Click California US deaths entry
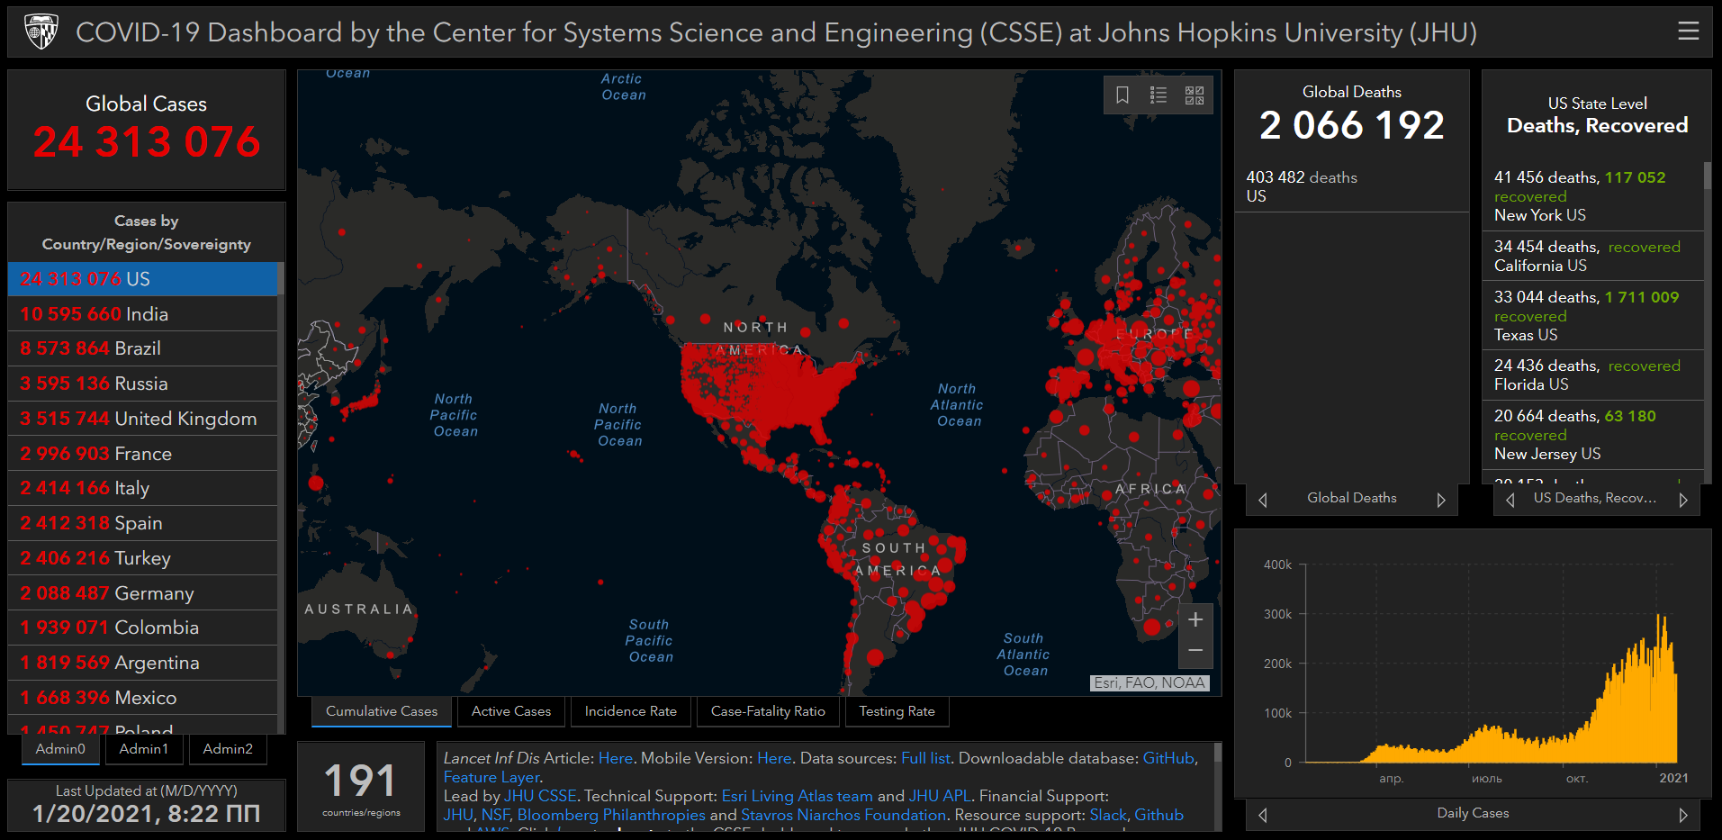The image size is (1722, 840). click(1592, 256)
